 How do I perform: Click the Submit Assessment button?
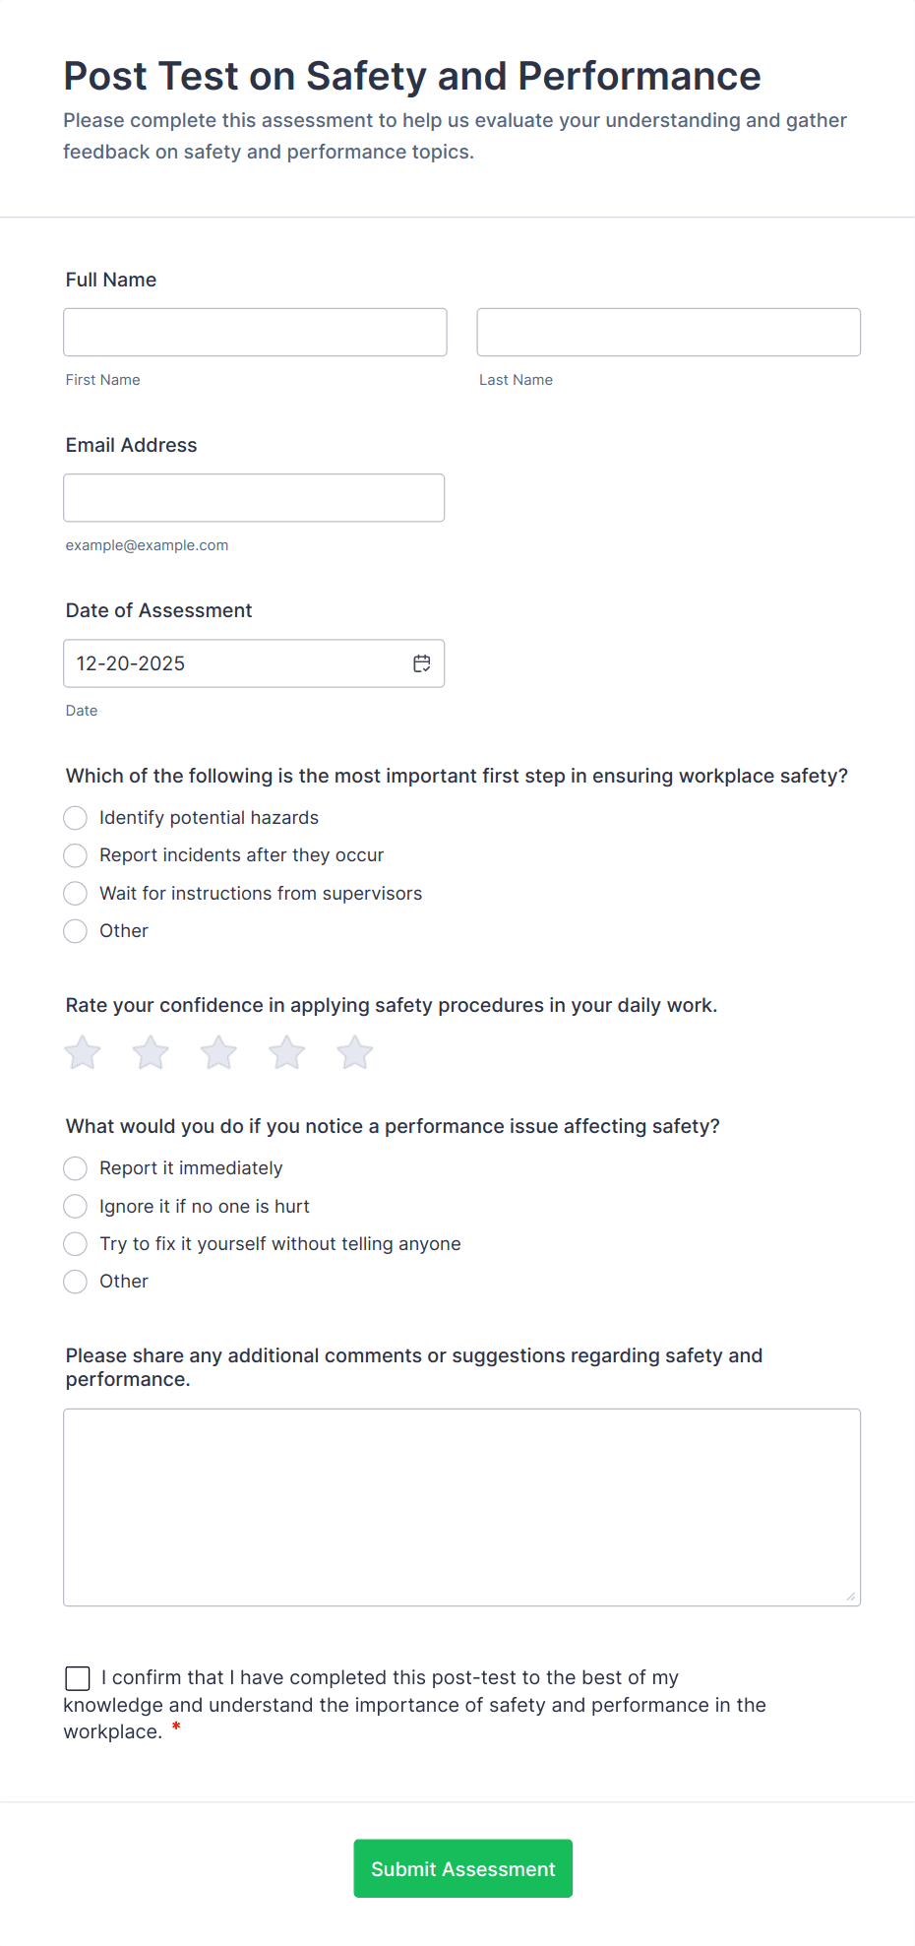(462, 1867)
